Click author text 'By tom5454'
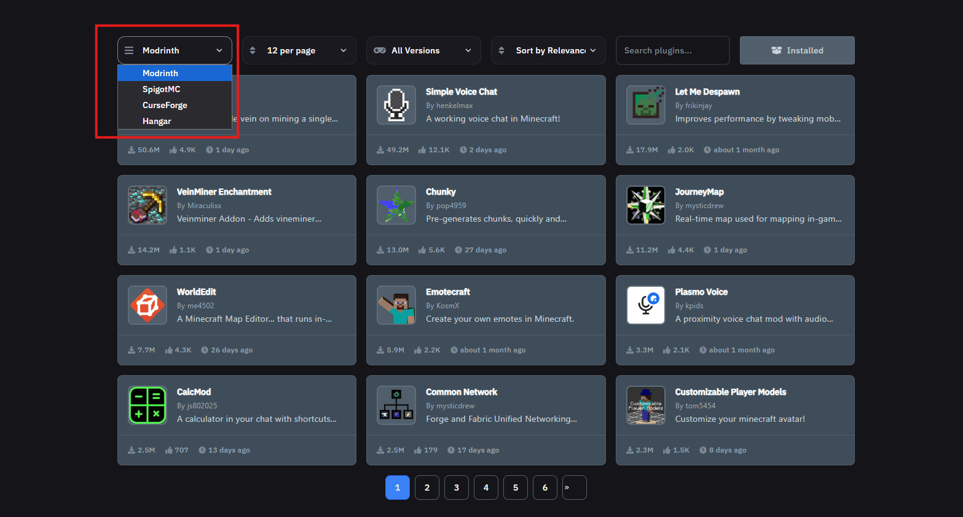This screenshot has height=517, width=963. coord(696,406)
